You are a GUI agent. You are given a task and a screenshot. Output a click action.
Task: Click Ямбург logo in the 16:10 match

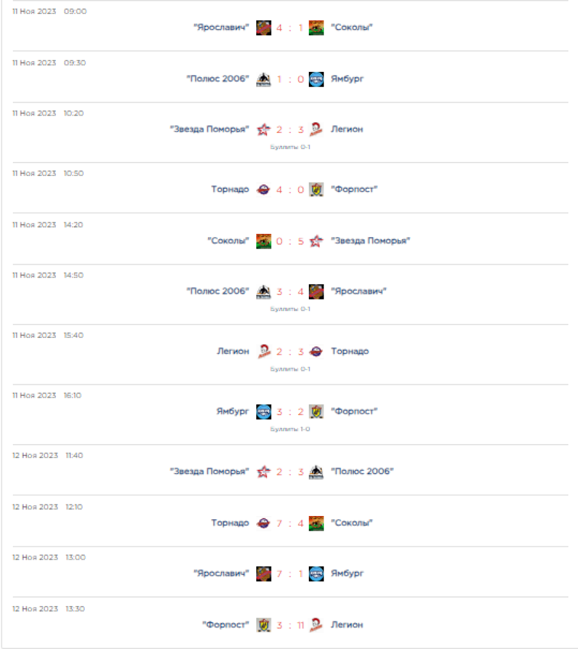tap(263, 411)
